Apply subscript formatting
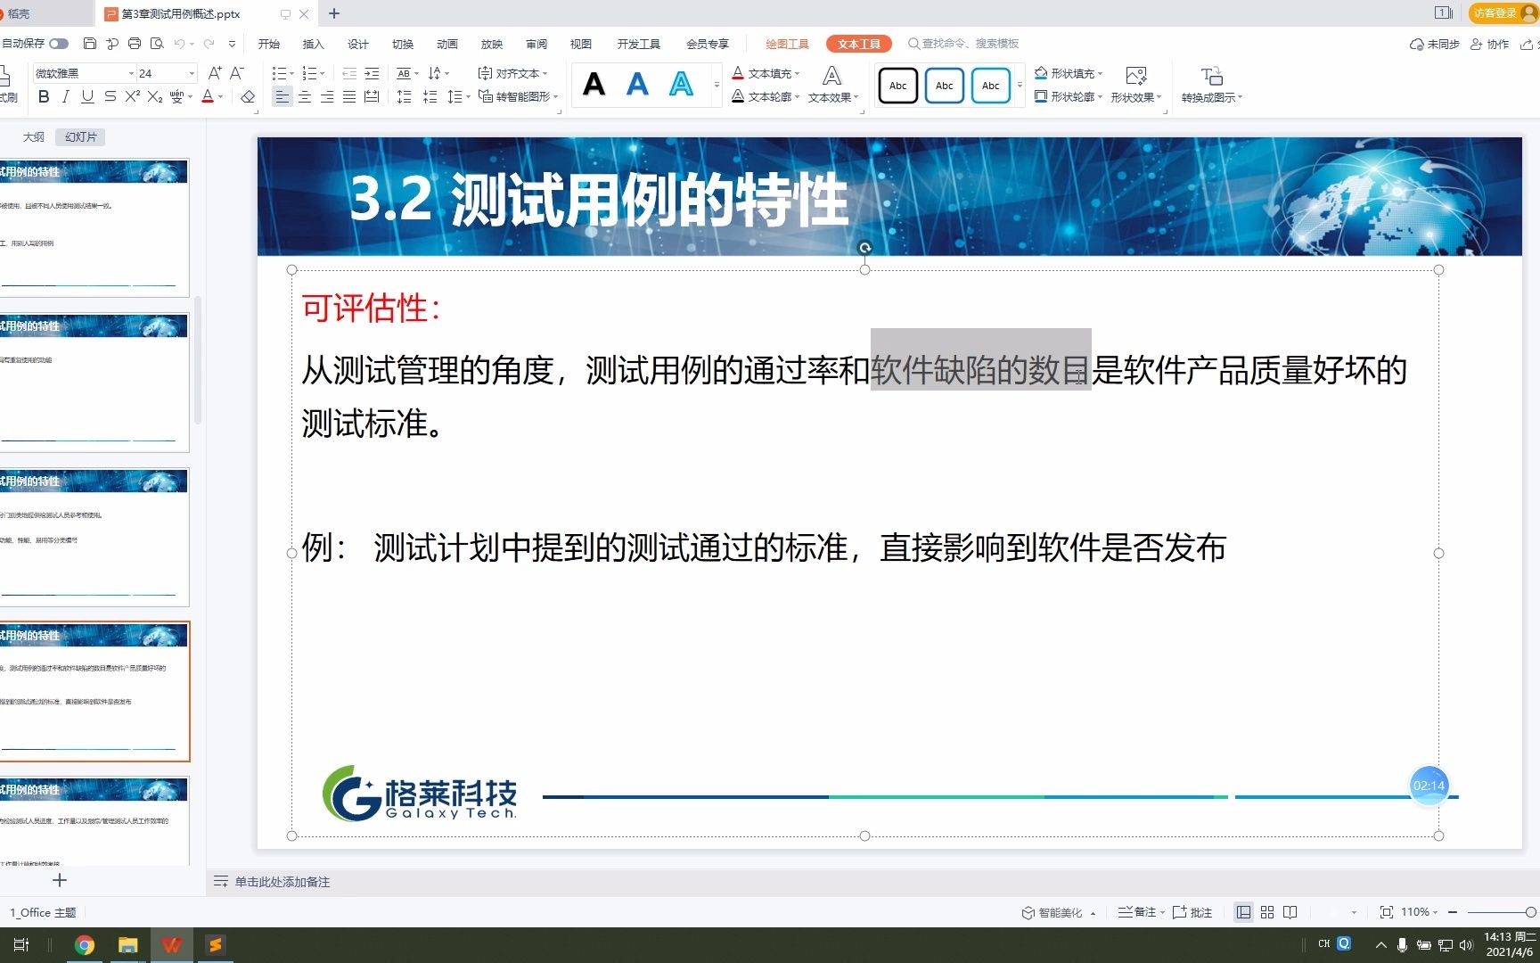The width and height of the screenshot is (1540, 963). 154,96
